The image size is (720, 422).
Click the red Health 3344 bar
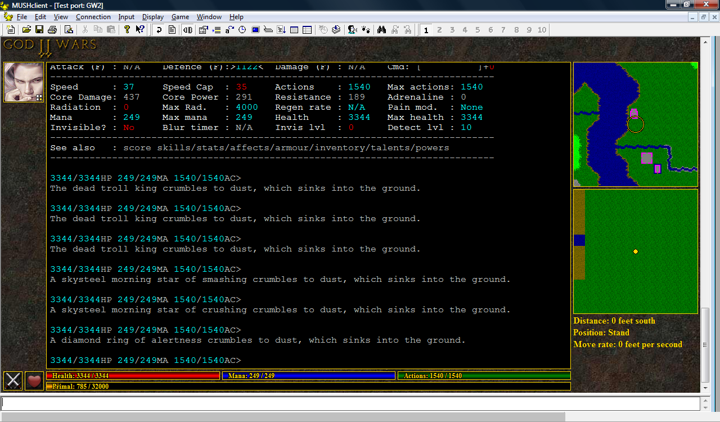133,376
